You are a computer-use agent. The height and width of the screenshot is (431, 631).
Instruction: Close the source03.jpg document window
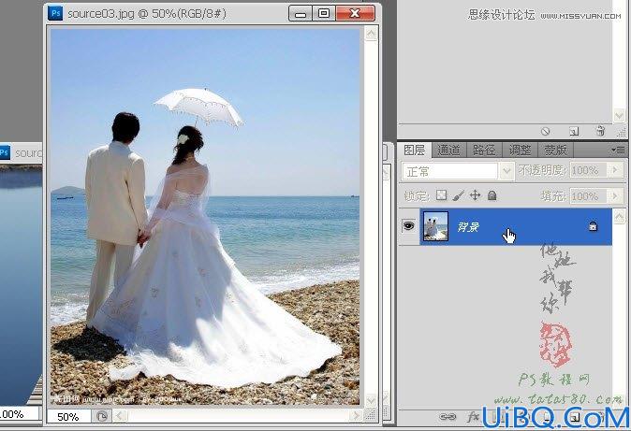coord(355,13)
